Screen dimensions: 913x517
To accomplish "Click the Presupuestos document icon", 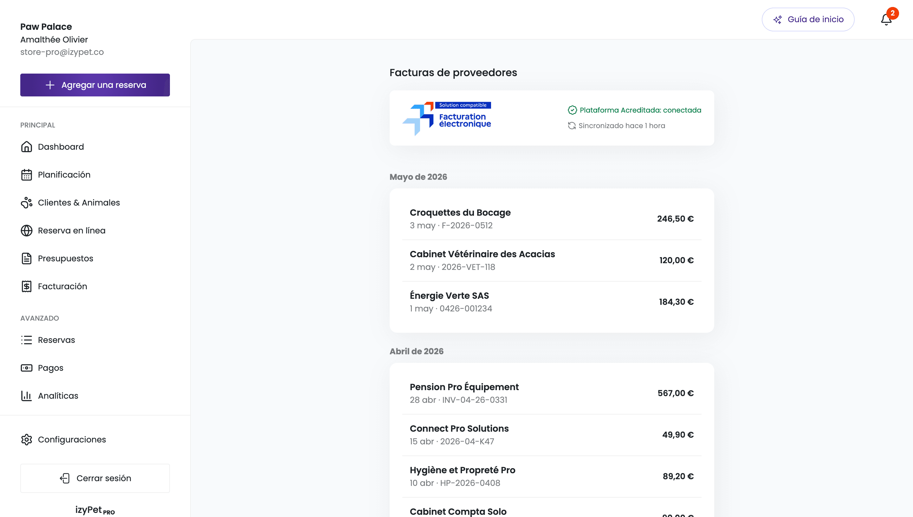I will pos(27,258).
